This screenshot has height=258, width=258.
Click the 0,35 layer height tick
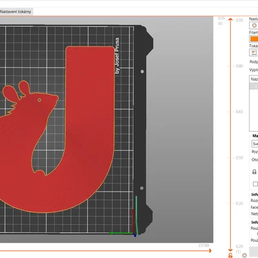point(239,203)
